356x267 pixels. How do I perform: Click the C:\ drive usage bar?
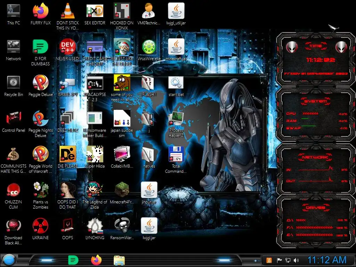(301, 220)
